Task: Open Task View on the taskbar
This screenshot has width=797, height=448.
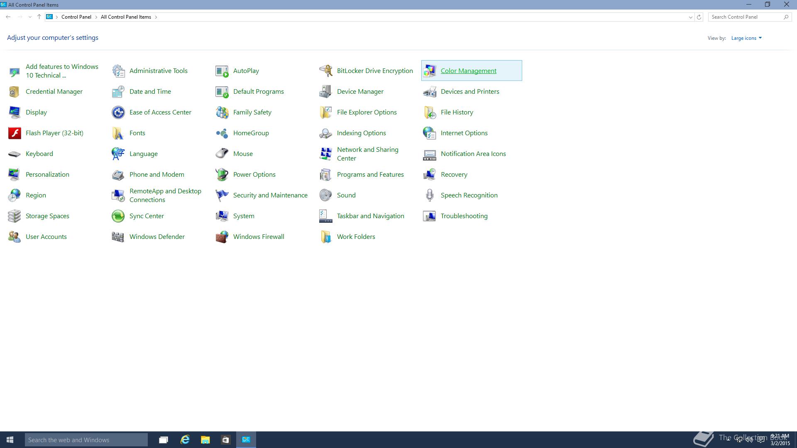Action: click(164, 440)
